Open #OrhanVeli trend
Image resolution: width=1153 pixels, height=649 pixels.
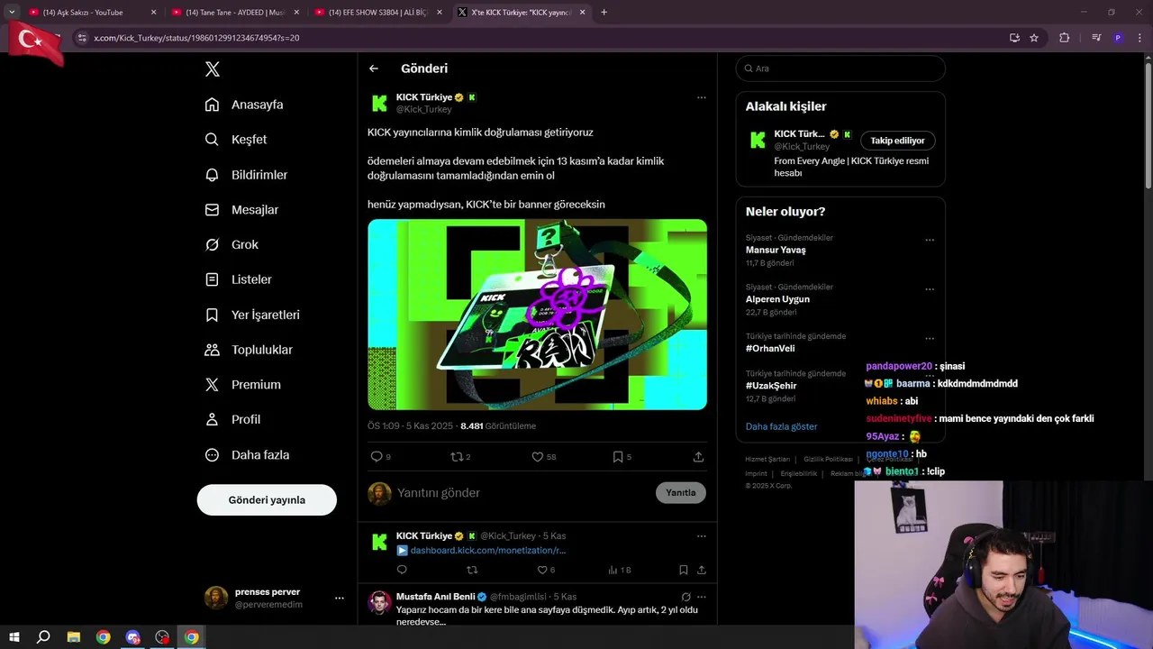[x=770, y=349]
